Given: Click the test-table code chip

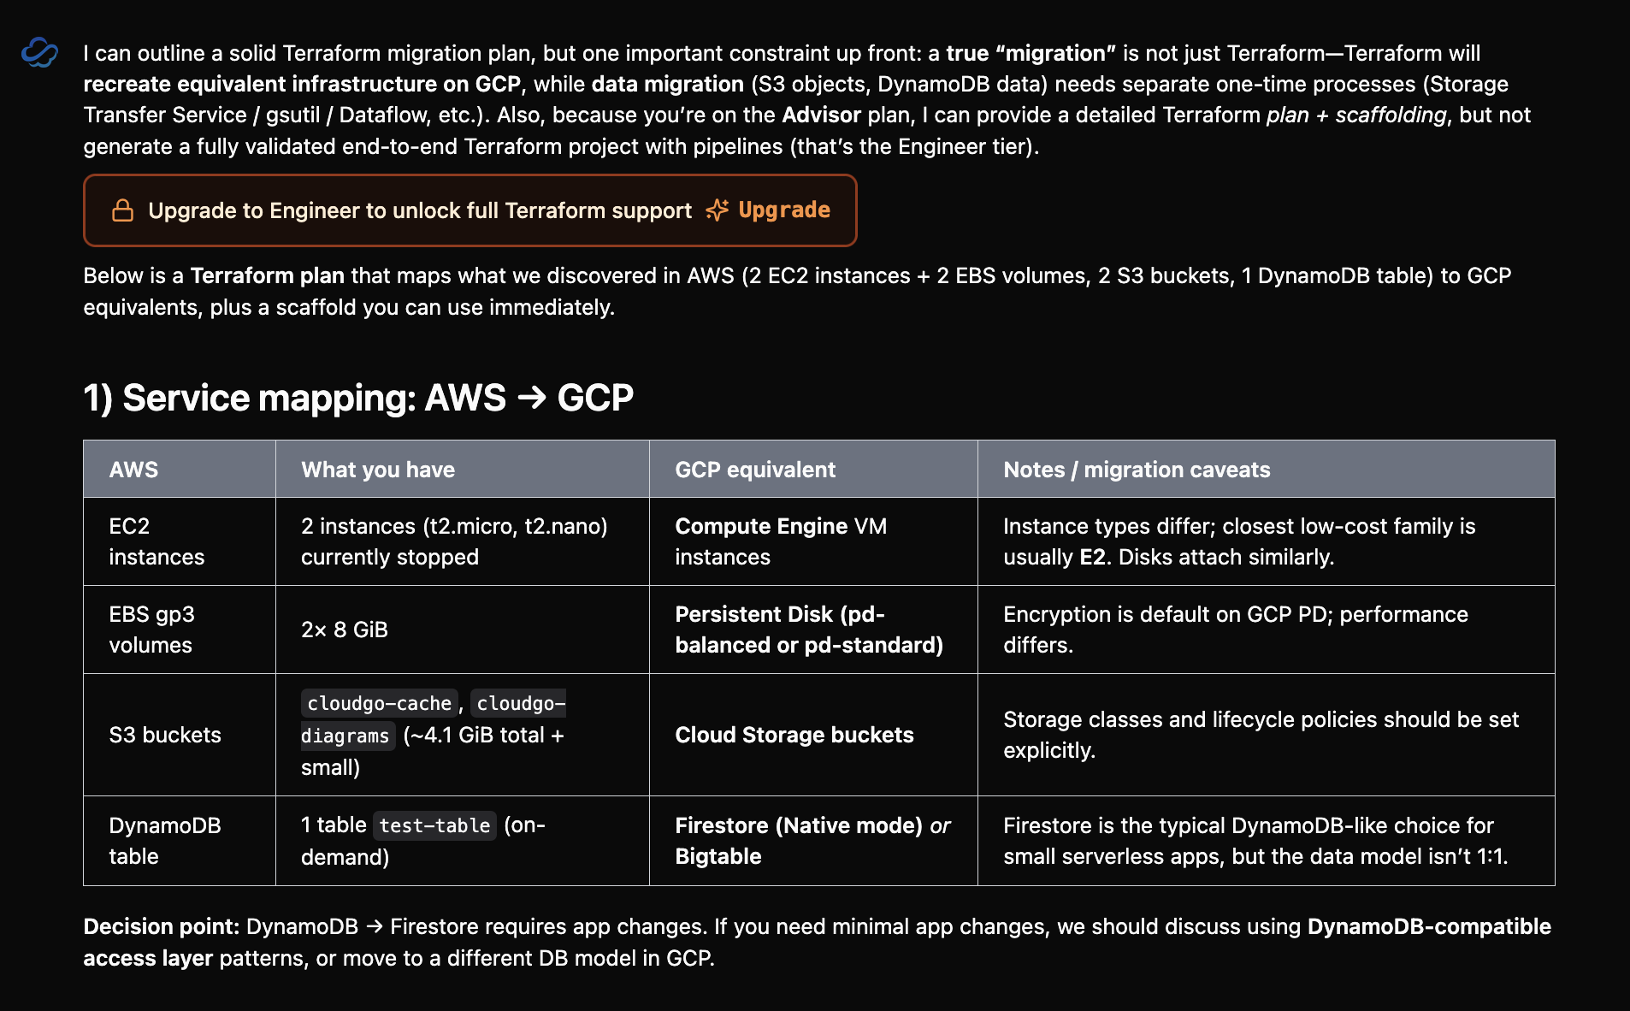Looking at the screenshot, I should click(434, 825).
